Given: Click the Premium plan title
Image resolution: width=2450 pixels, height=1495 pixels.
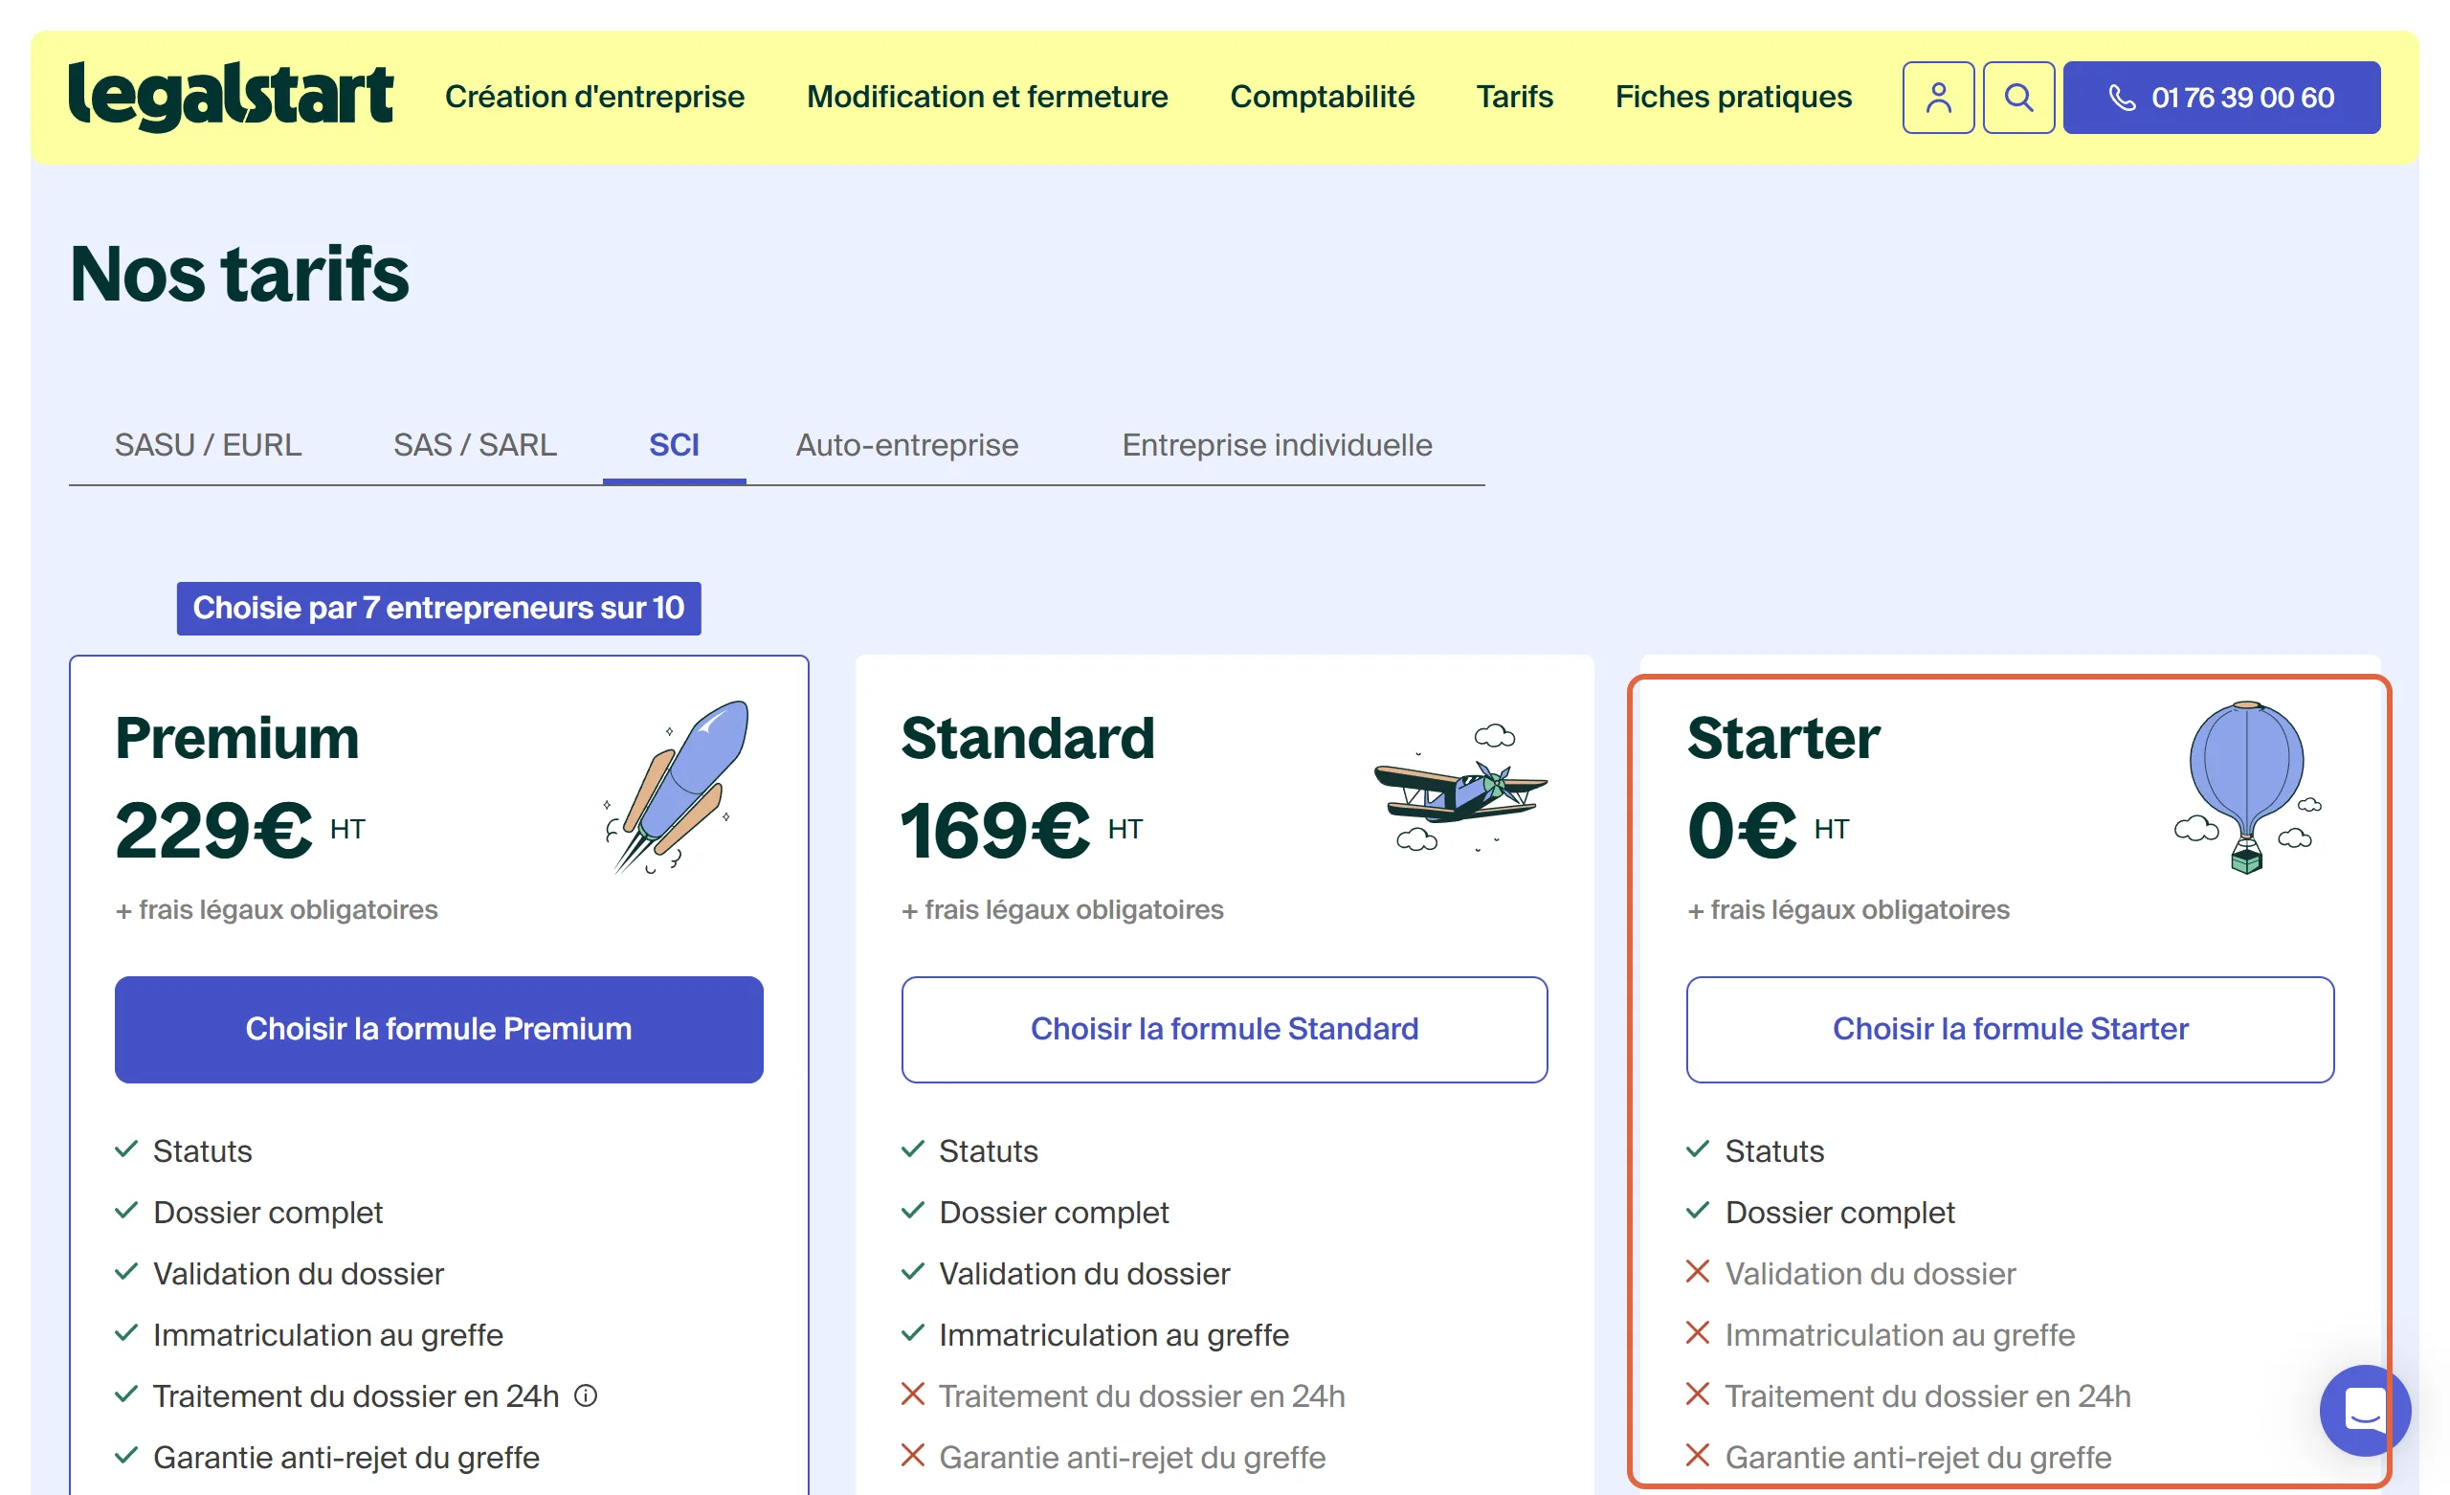Looking at the screenshot, I should 237,738.
